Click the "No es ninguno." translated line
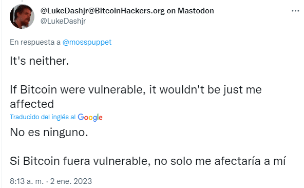The image size is (304, 188). click(x=49, y=133)
